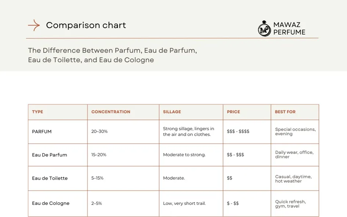Select the Daily wear, office, dinner cell
This screenshot has width=347, height=217.
point(294,155)
